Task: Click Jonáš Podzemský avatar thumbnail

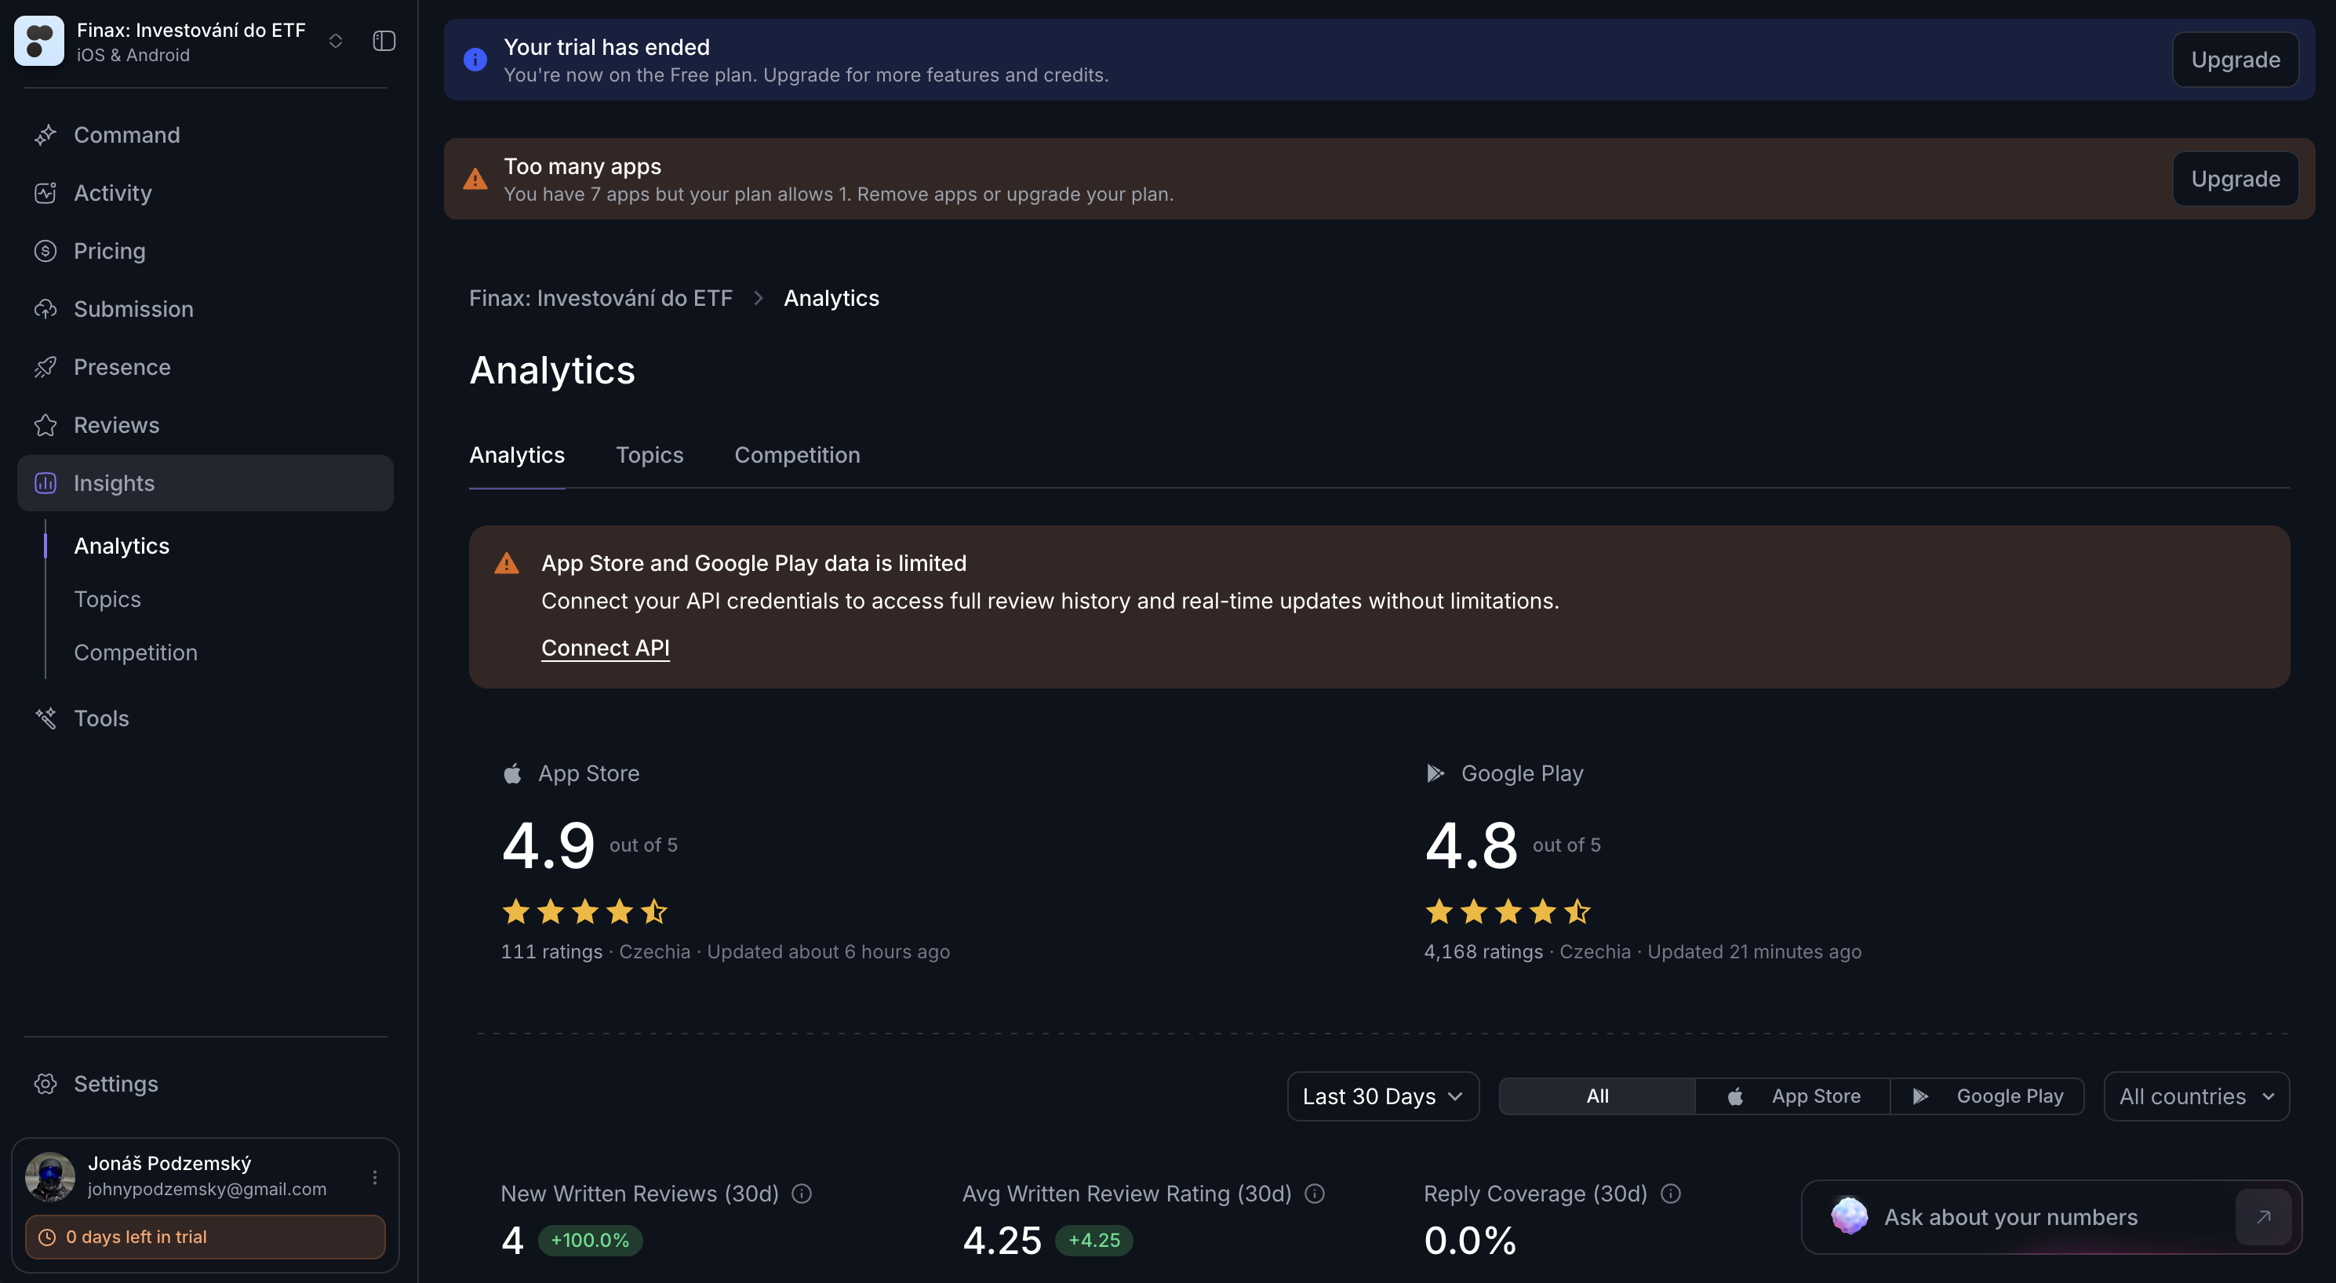Action: [x=50, y=1176]
